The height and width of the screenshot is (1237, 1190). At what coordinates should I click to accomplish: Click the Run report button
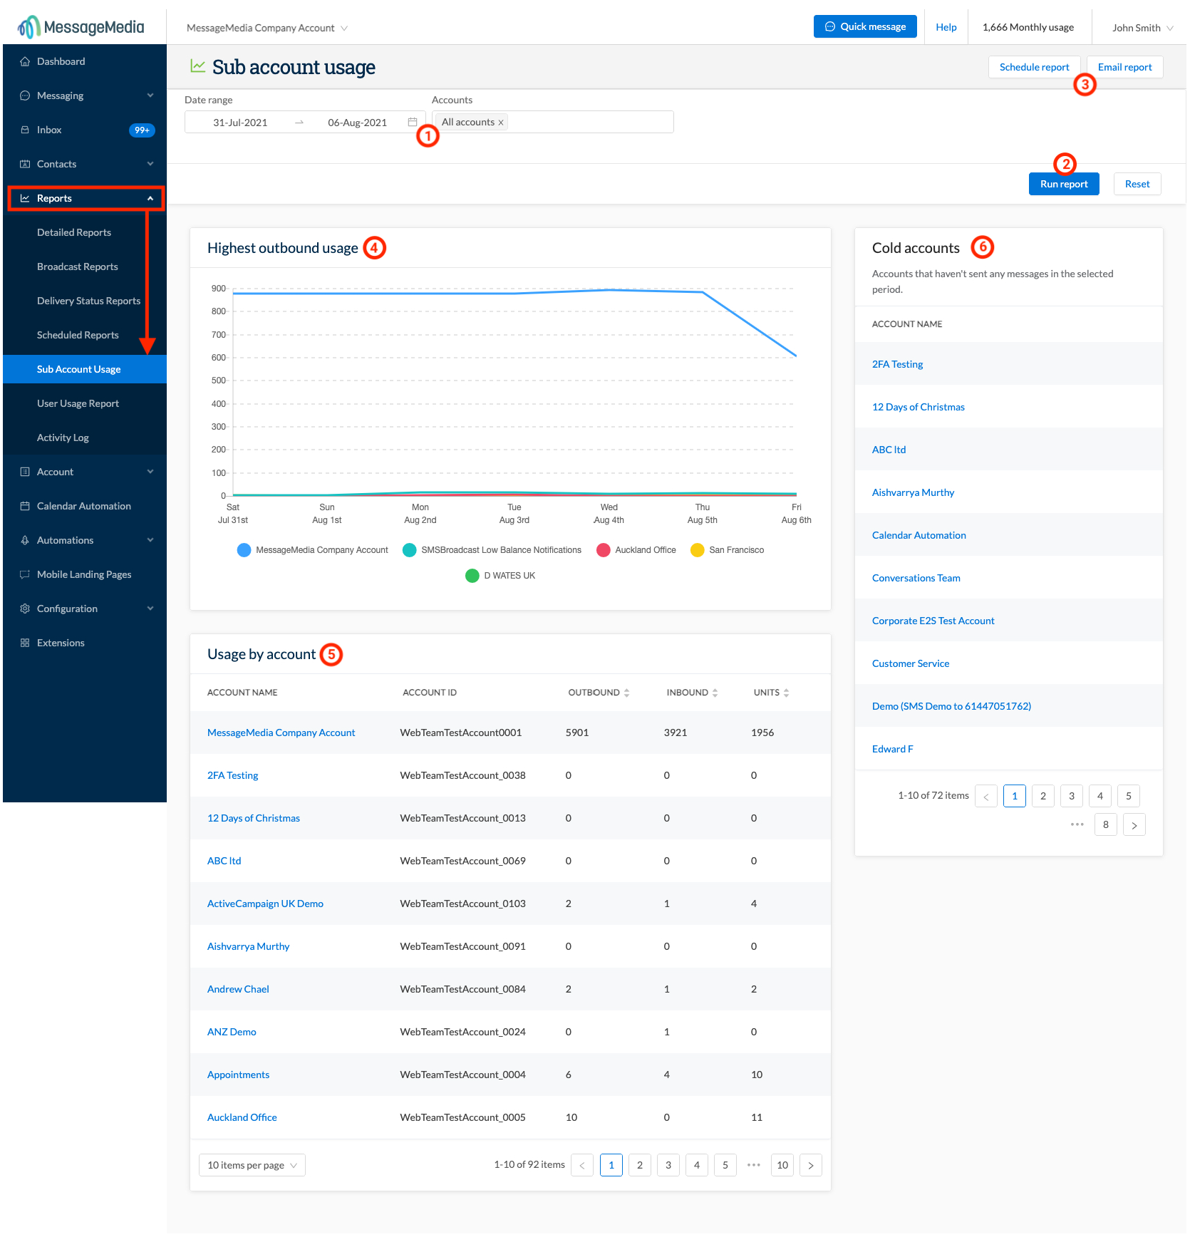[1063, 184]
